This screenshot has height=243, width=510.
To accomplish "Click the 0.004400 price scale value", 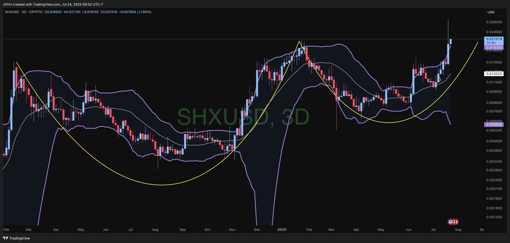I will pos(494,141).
